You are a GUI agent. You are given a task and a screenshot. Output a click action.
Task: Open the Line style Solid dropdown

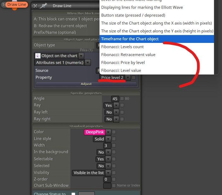(x=108, y=139)
